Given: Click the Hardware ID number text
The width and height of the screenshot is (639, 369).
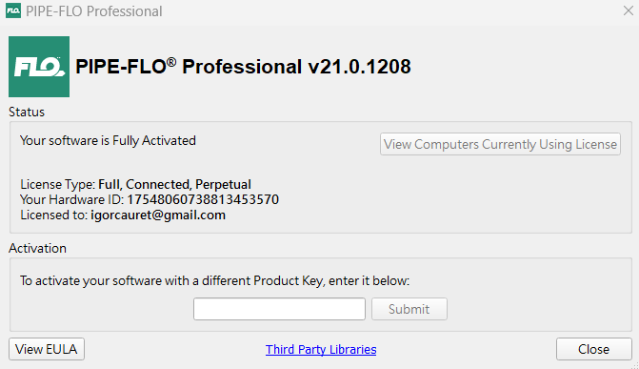Looking at the screenshot, I should click(x=203, y=199).
